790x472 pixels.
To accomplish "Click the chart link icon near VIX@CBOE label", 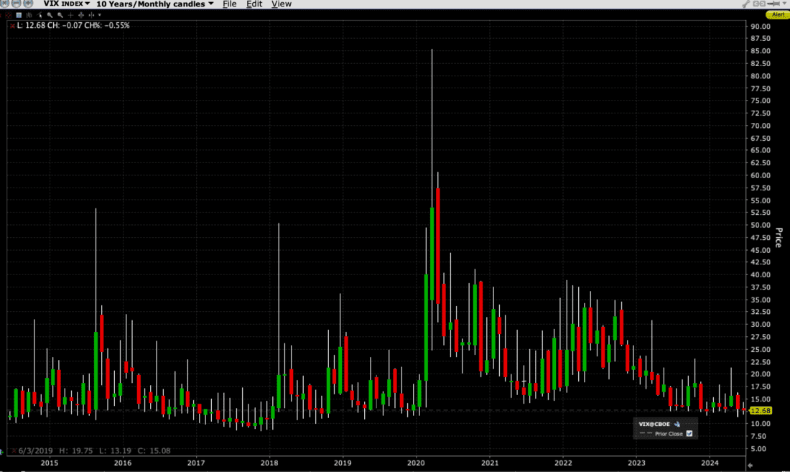I will click(x=677, y=424).
